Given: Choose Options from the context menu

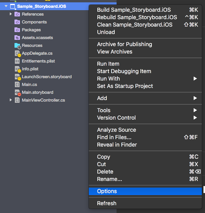Looking at the screenshot, I should [145, 191].
